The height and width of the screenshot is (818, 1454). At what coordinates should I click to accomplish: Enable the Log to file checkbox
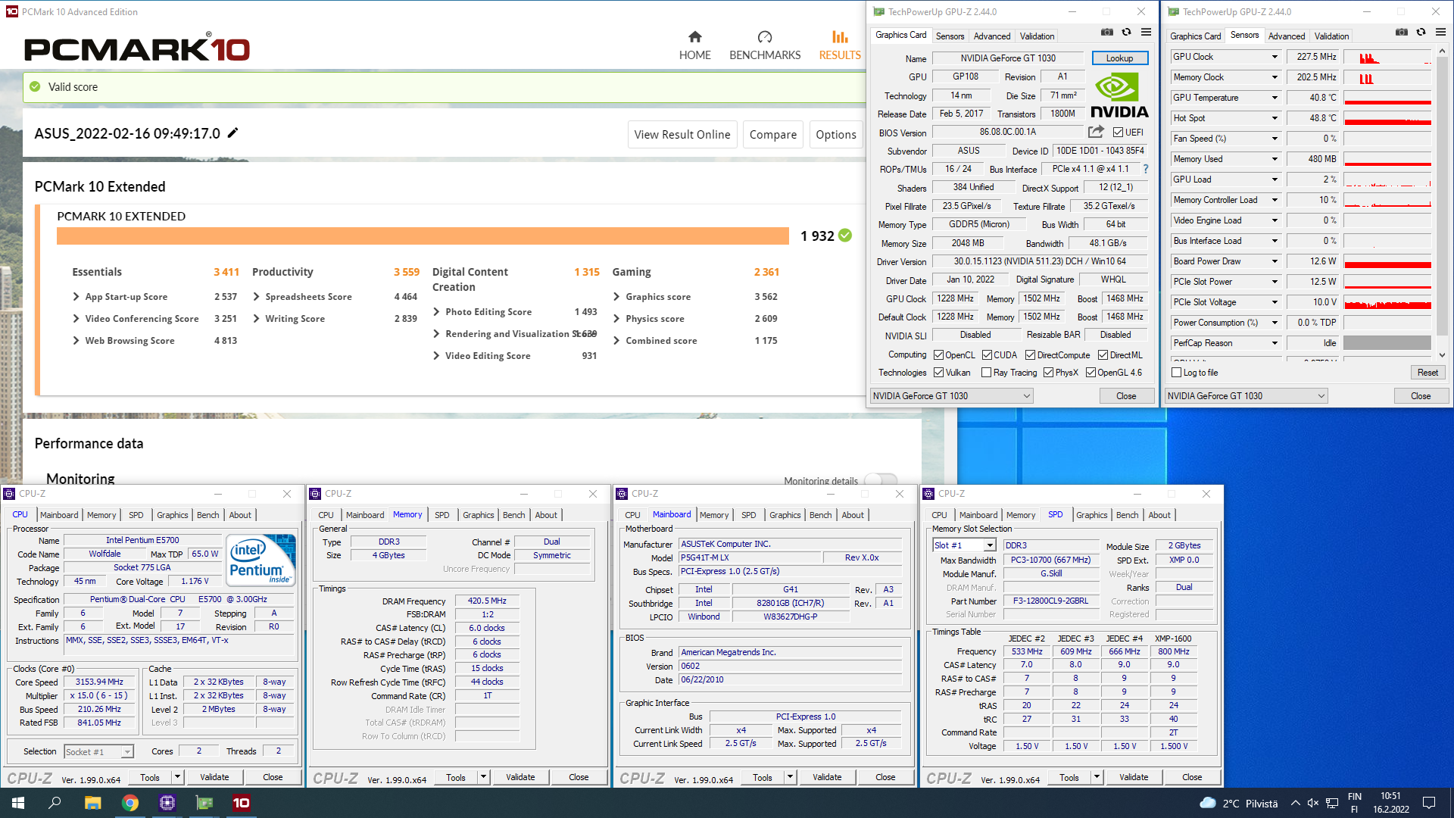click(x=1176, y=373)
